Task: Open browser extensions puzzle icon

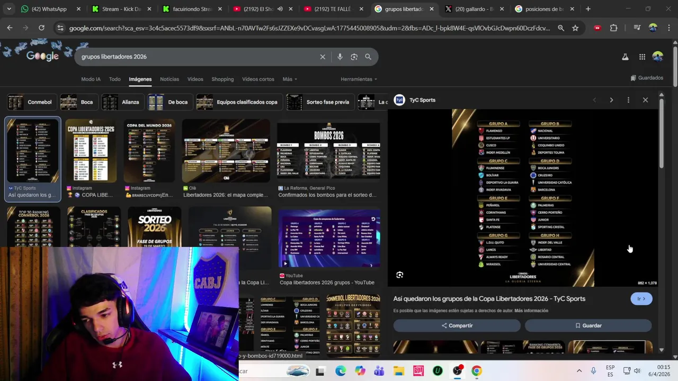Action: (613, 28)
